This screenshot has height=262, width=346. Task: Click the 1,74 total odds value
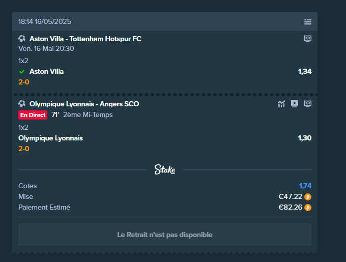tap(305, 186)
